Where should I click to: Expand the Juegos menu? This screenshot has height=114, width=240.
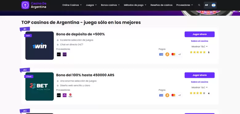tap(91, 5)
